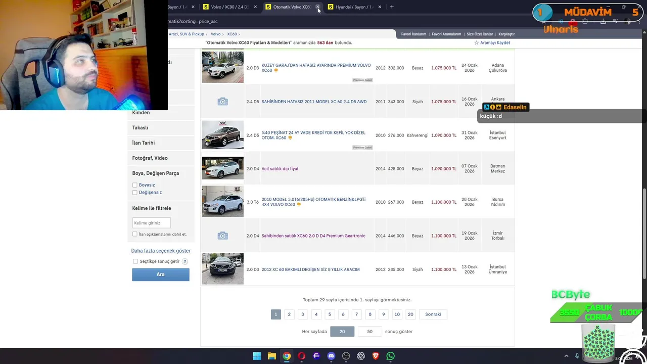This screenshot has height=364, width=647.
Task: Open Favori Aramalarım menu
Action: point(446,34)
